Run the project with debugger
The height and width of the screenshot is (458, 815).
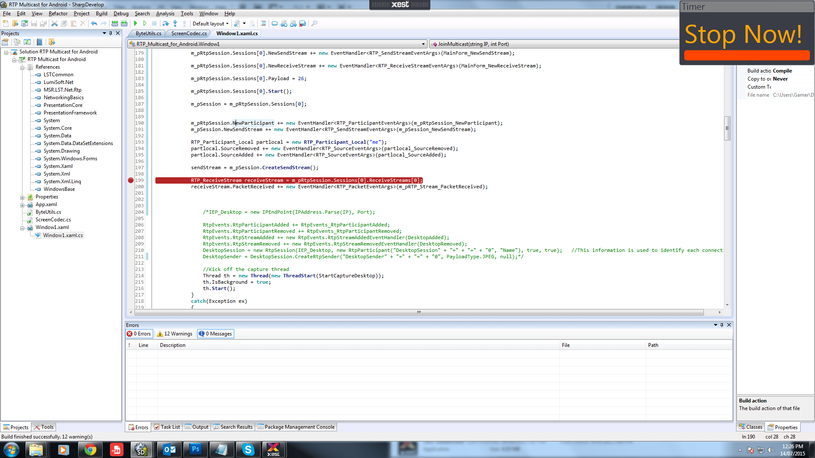(x=135, y=23)
